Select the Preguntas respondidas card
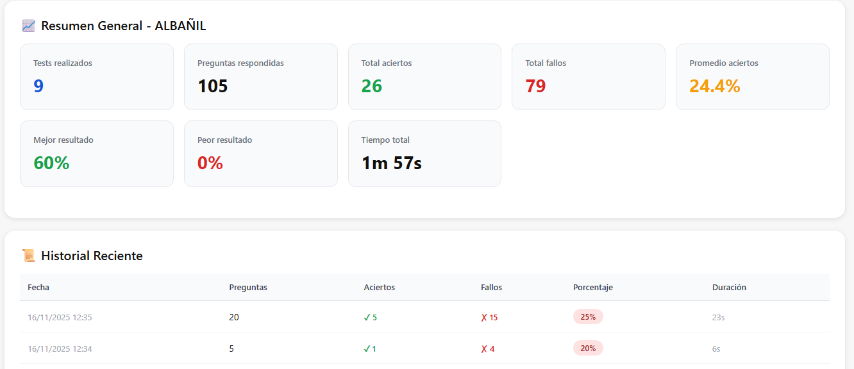 click(x=260, y=77)
